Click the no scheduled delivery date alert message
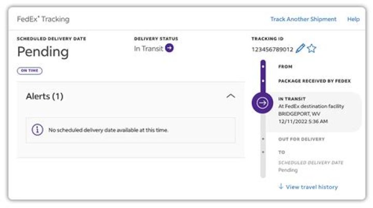Image resolution: width=373 pixels, height=208 pixels. point(108,130)
